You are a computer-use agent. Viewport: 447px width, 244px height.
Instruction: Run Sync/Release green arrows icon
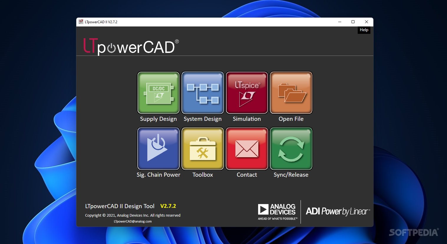point(291,148)
